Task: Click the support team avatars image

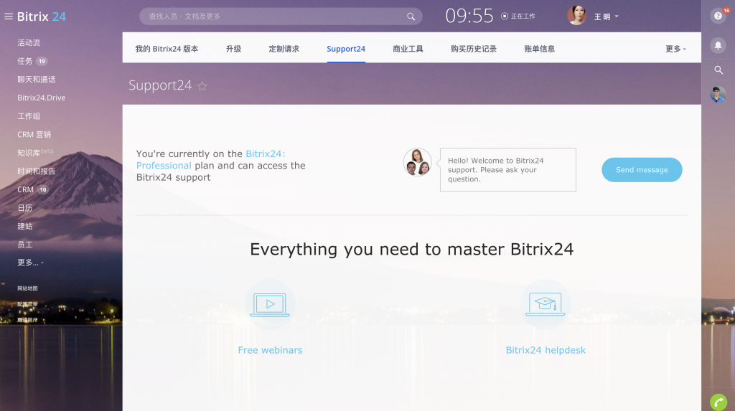Action: [417, 162]
